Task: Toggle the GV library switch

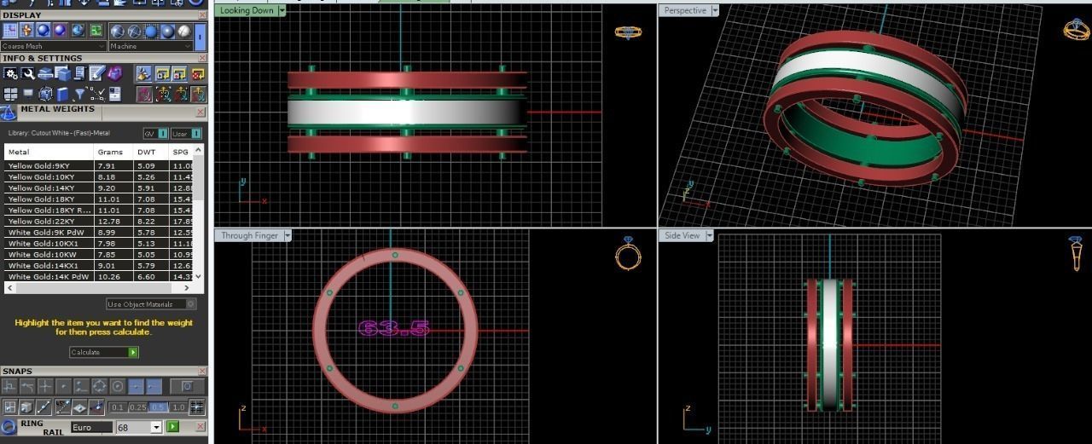Action: click(155, 134)
